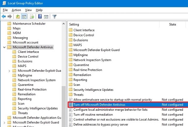Expand Microsoft Defender Exploit Guard tree node
The height and width of the screenshot is (127, 188).
pos(4,123)
